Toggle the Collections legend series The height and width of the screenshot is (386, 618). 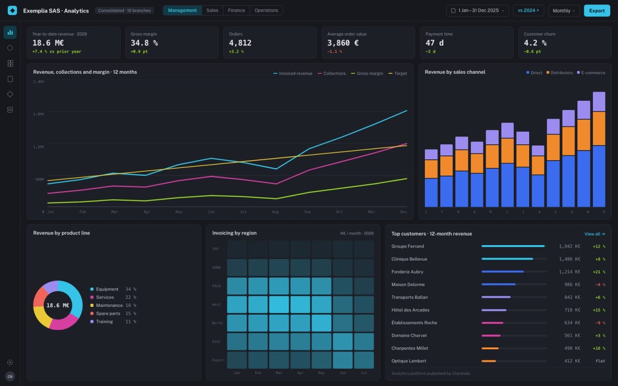point(332,73)
